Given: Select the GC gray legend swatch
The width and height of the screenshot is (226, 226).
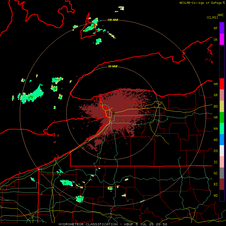Looking at the screenshot, I should (222, 173).
